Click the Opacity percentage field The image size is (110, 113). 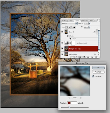pyautogui.click(x=86, y=23)
